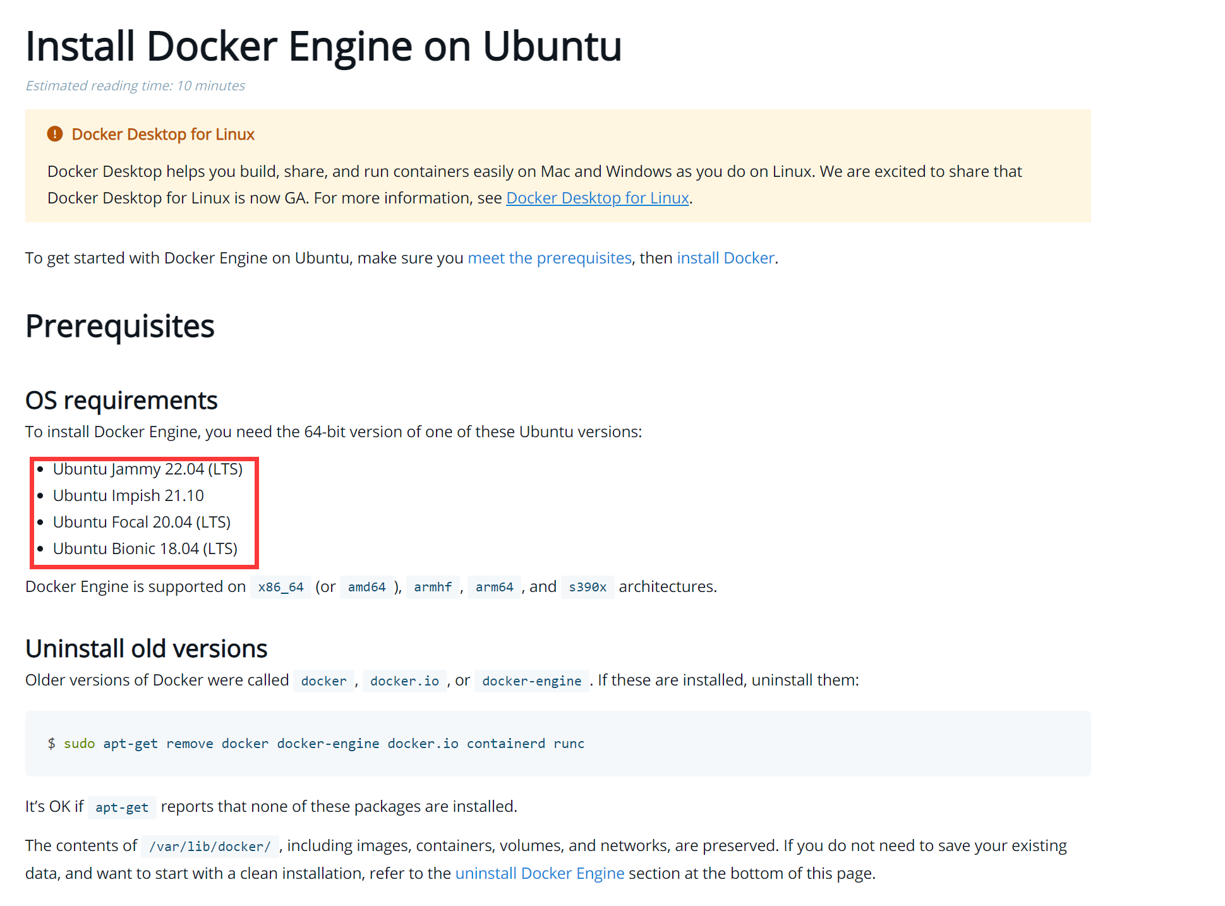Follow the 'meet the prerequisites' link
Viewport: 1225px width, 906px height.
click(x=549, y=258)
